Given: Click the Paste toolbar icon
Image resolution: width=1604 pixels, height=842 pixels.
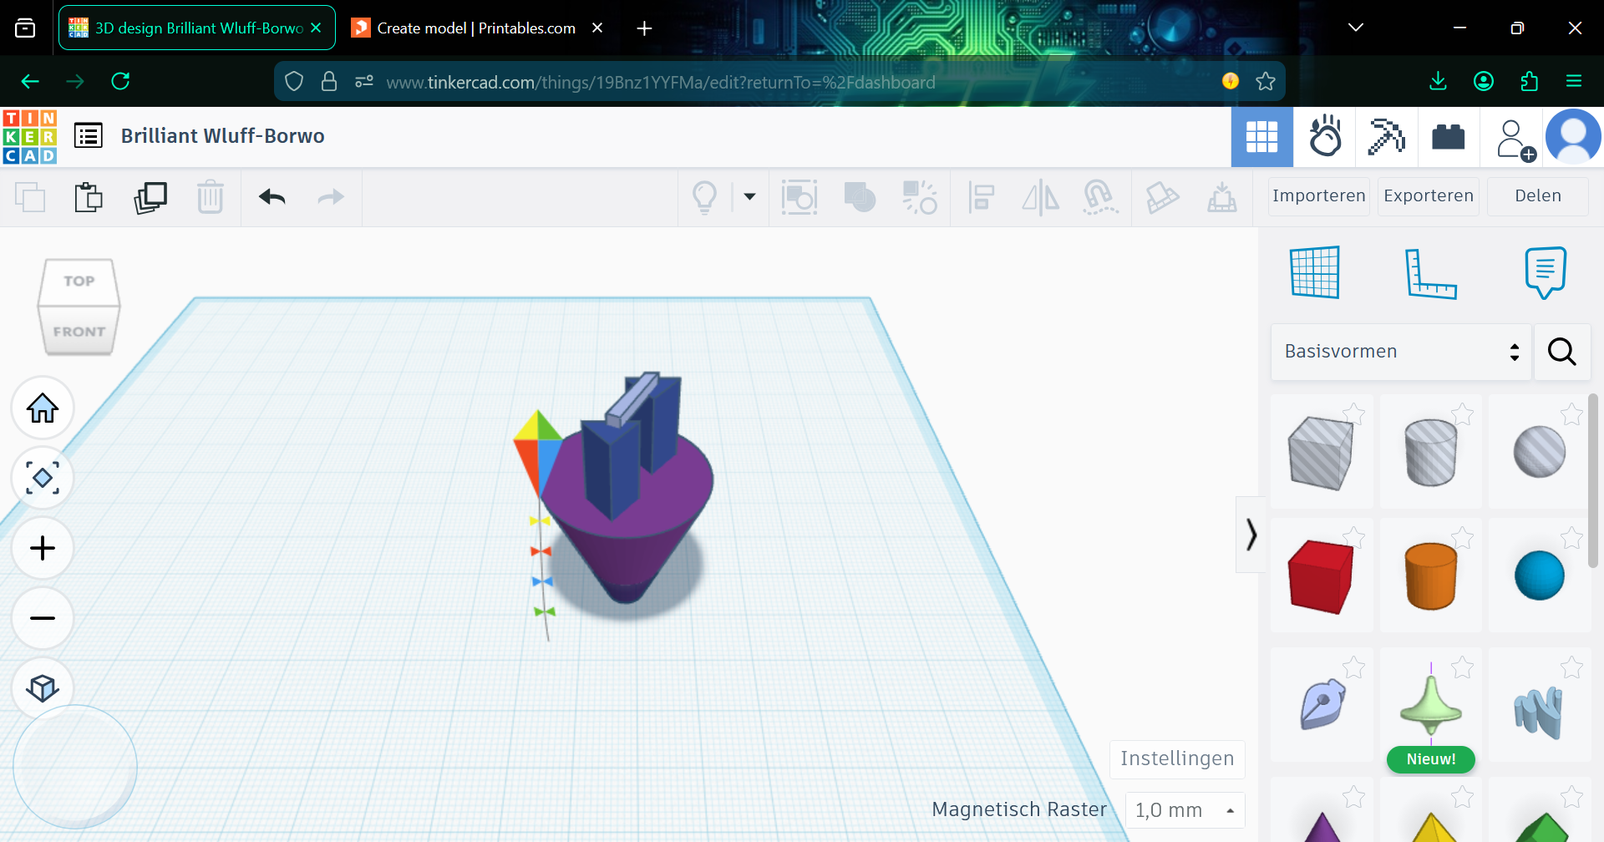Looking at the screenshot, I should coord(89,197).
